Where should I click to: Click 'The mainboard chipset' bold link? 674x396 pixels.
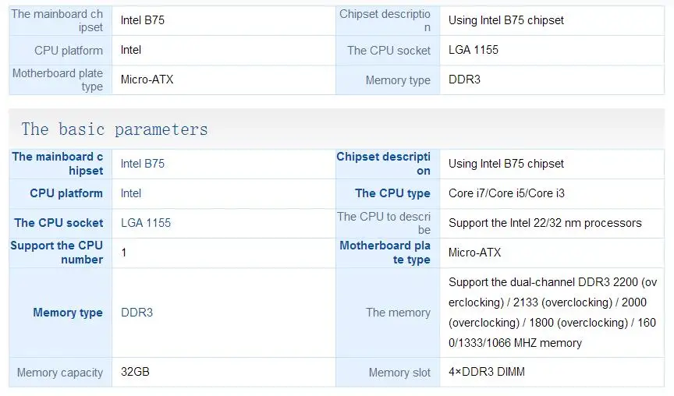pos(58,164)
